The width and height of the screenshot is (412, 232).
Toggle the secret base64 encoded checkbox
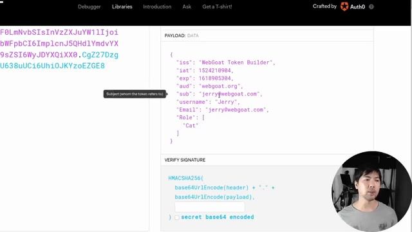[177, 218]
